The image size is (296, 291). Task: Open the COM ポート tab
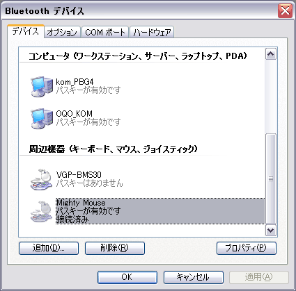point(105,32)
